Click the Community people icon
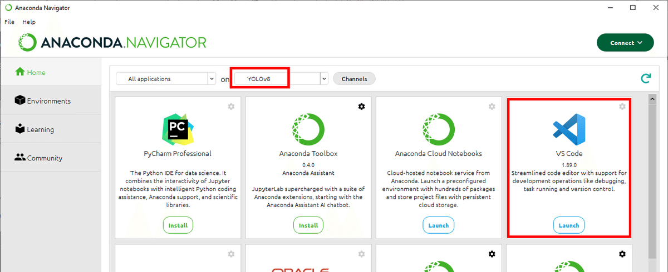Viewport: 668px width, 272px height. tap(20, 158)
